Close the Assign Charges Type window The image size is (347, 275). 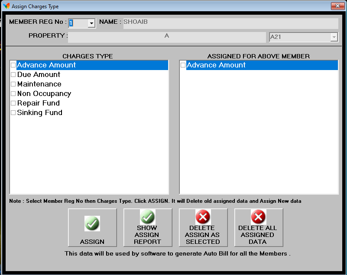[337, 6]
